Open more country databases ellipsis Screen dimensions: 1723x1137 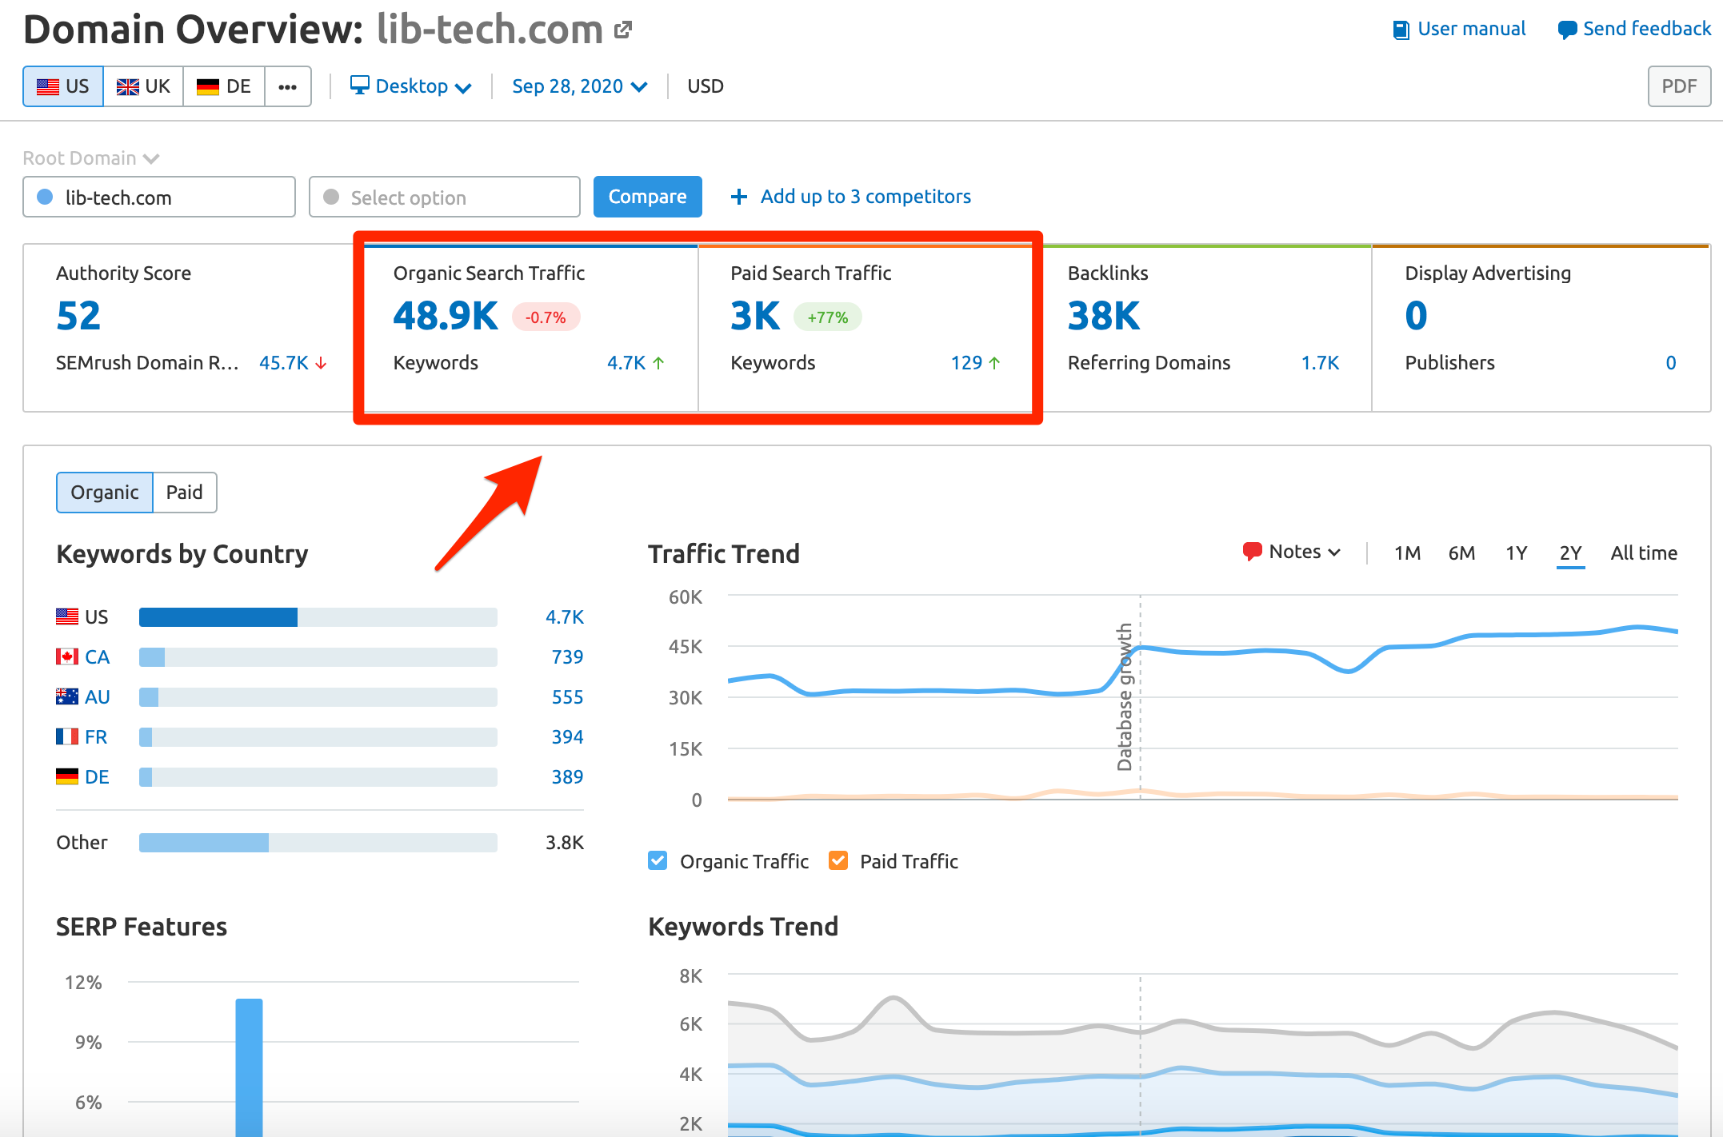click(288, 86)
